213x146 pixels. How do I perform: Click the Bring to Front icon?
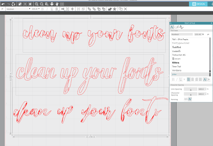pyautogui.click(x=89, y=9)
